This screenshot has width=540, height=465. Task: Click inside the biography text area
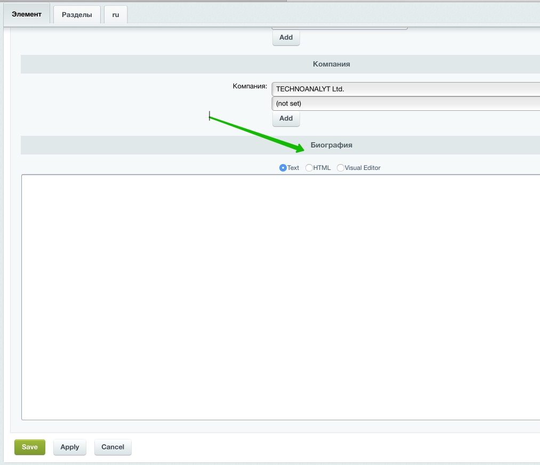point(280,297)
